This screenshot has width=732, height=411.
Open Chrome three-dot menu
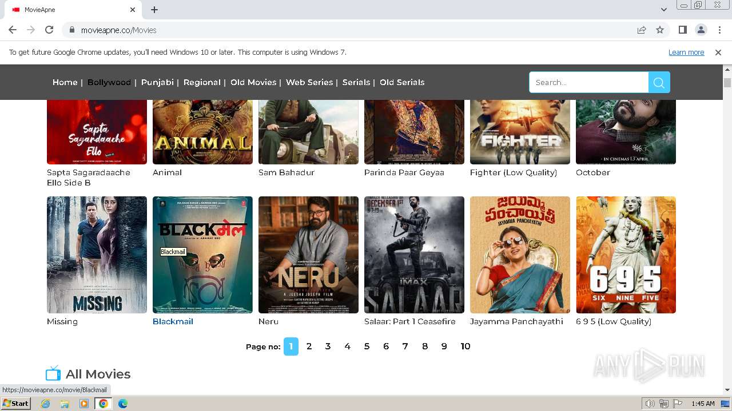click(719, 30)
